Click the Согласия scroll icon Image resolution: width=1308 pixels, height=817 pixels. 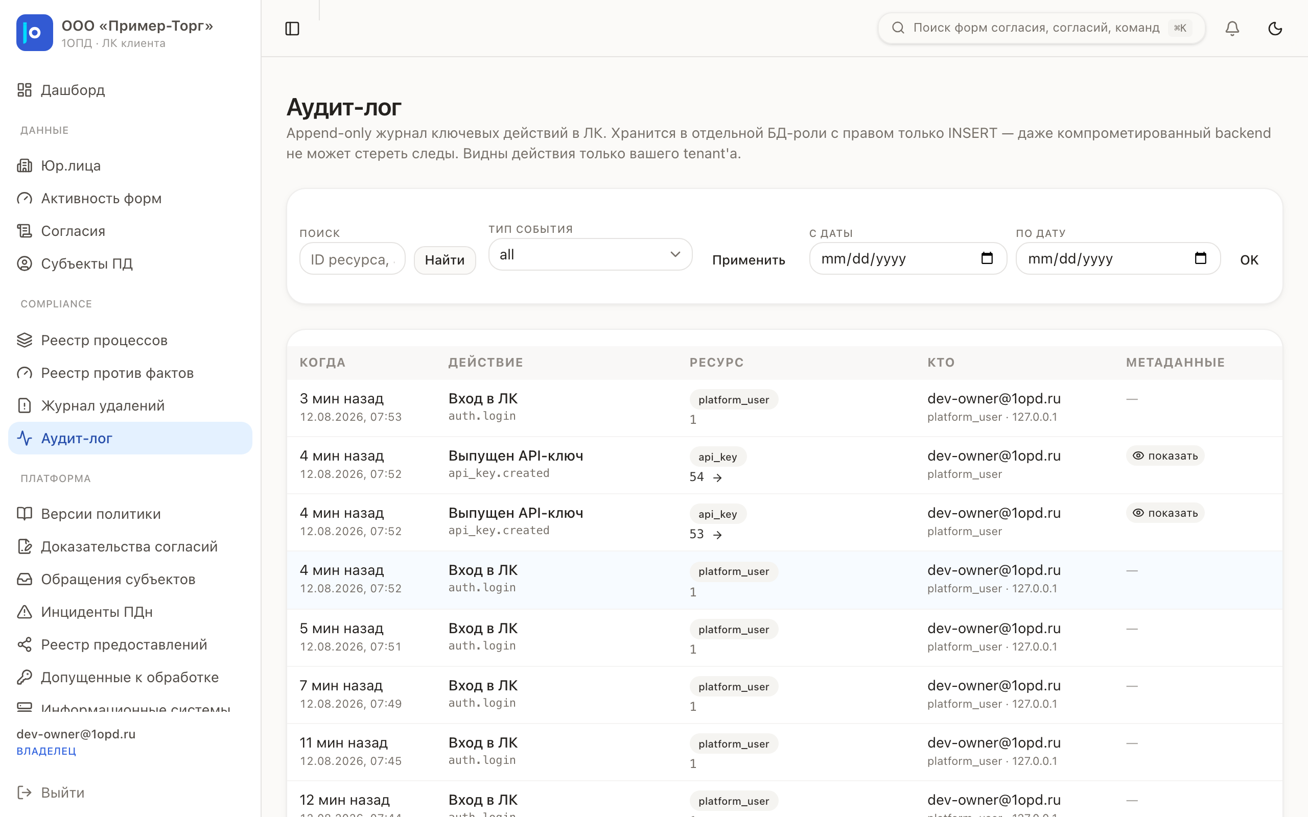(25, 231)
